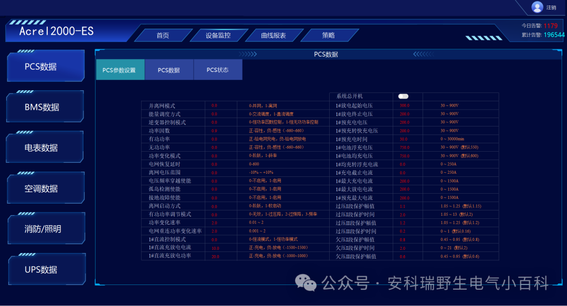Select the 1#放电起始电压 value 300.0
The width and height of the screenshot is (567, 306).
coord(404,105)
